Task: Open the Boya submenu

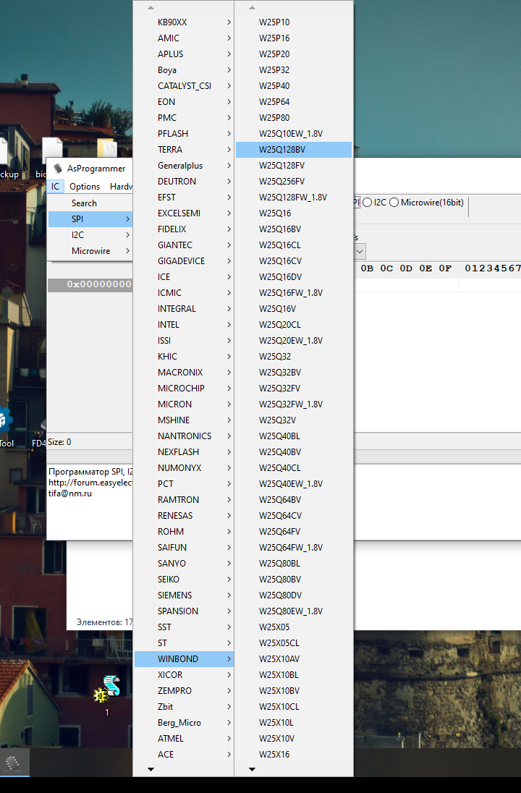Action: click(x=184, y=69)
